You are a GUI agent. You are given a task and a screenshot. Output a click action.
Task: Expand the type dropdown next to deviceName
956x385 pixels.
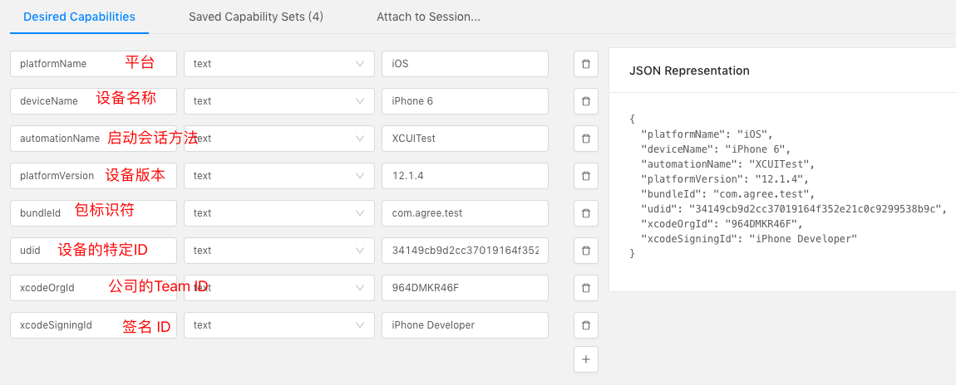279,101
